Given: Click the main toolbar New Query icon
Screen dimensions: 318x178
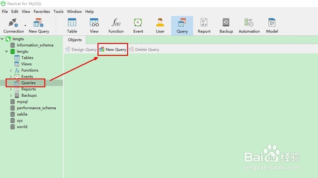Looking at the screenshot, I should [39, 25].
